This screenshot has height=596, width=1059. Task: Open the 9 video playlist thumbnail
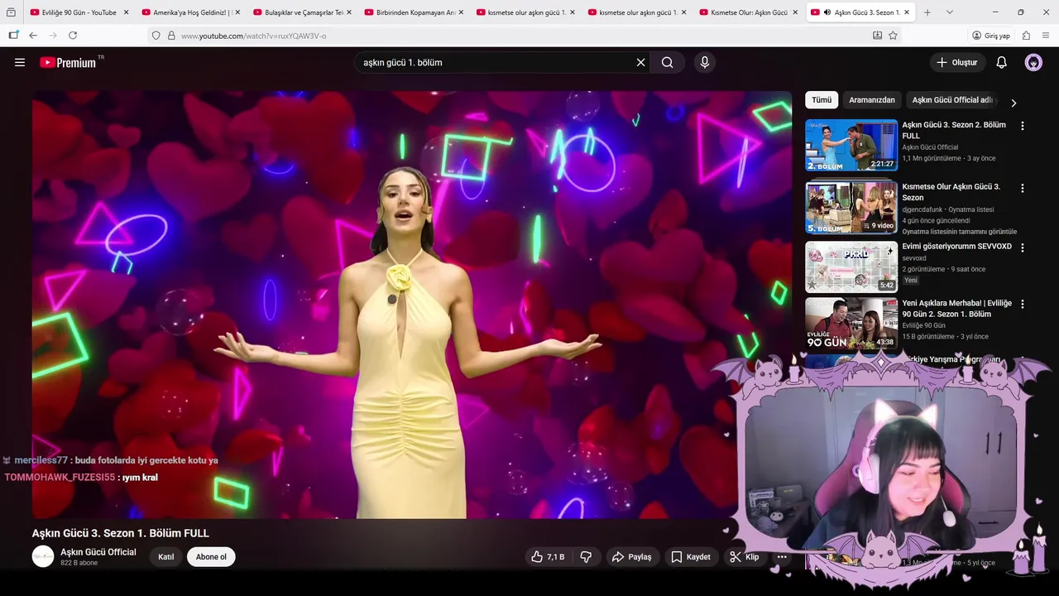pyautogui.click(x=851, y=208)
